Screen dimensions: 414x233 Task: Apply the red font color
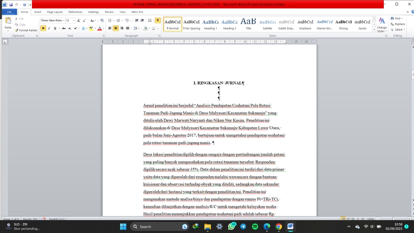pyautogui.click(x=100, y=28)
